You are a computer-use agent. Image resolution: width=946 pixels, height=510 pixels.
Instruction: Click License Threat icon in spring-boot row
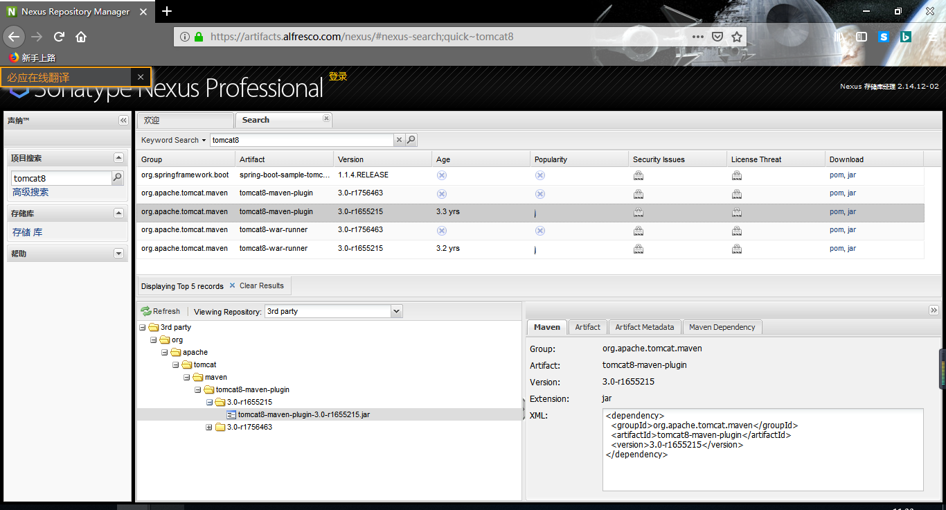737,175
